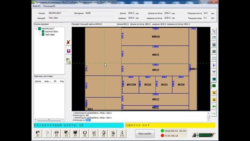
Task: Click the split-rectangle icon in right toolbar
Action: 214,58
